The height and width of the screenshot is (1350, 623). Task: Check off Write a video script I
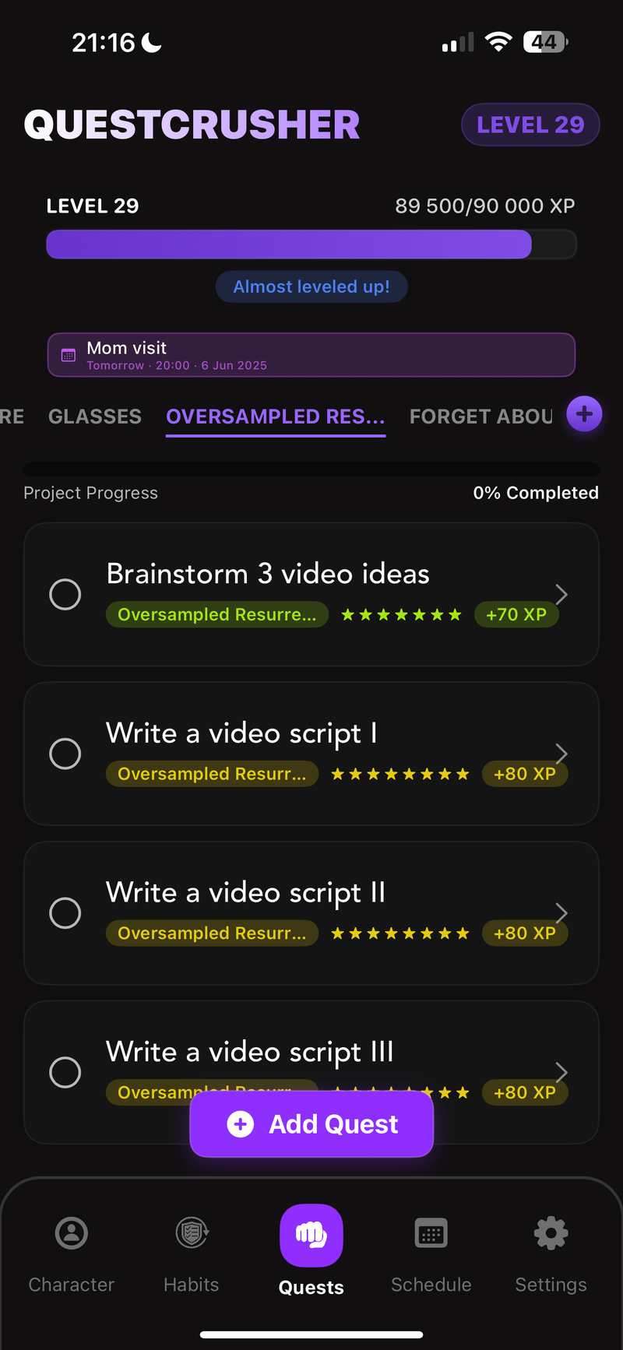(65, 754)
